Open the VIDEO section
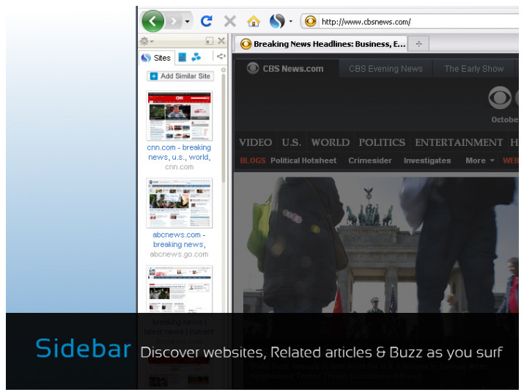 pyautogui.click(x=255, y=143)
